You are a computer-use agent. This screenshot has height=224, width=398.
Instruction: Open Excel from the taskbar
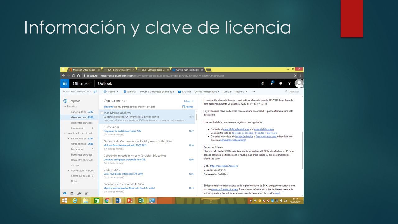click(141, 201)
